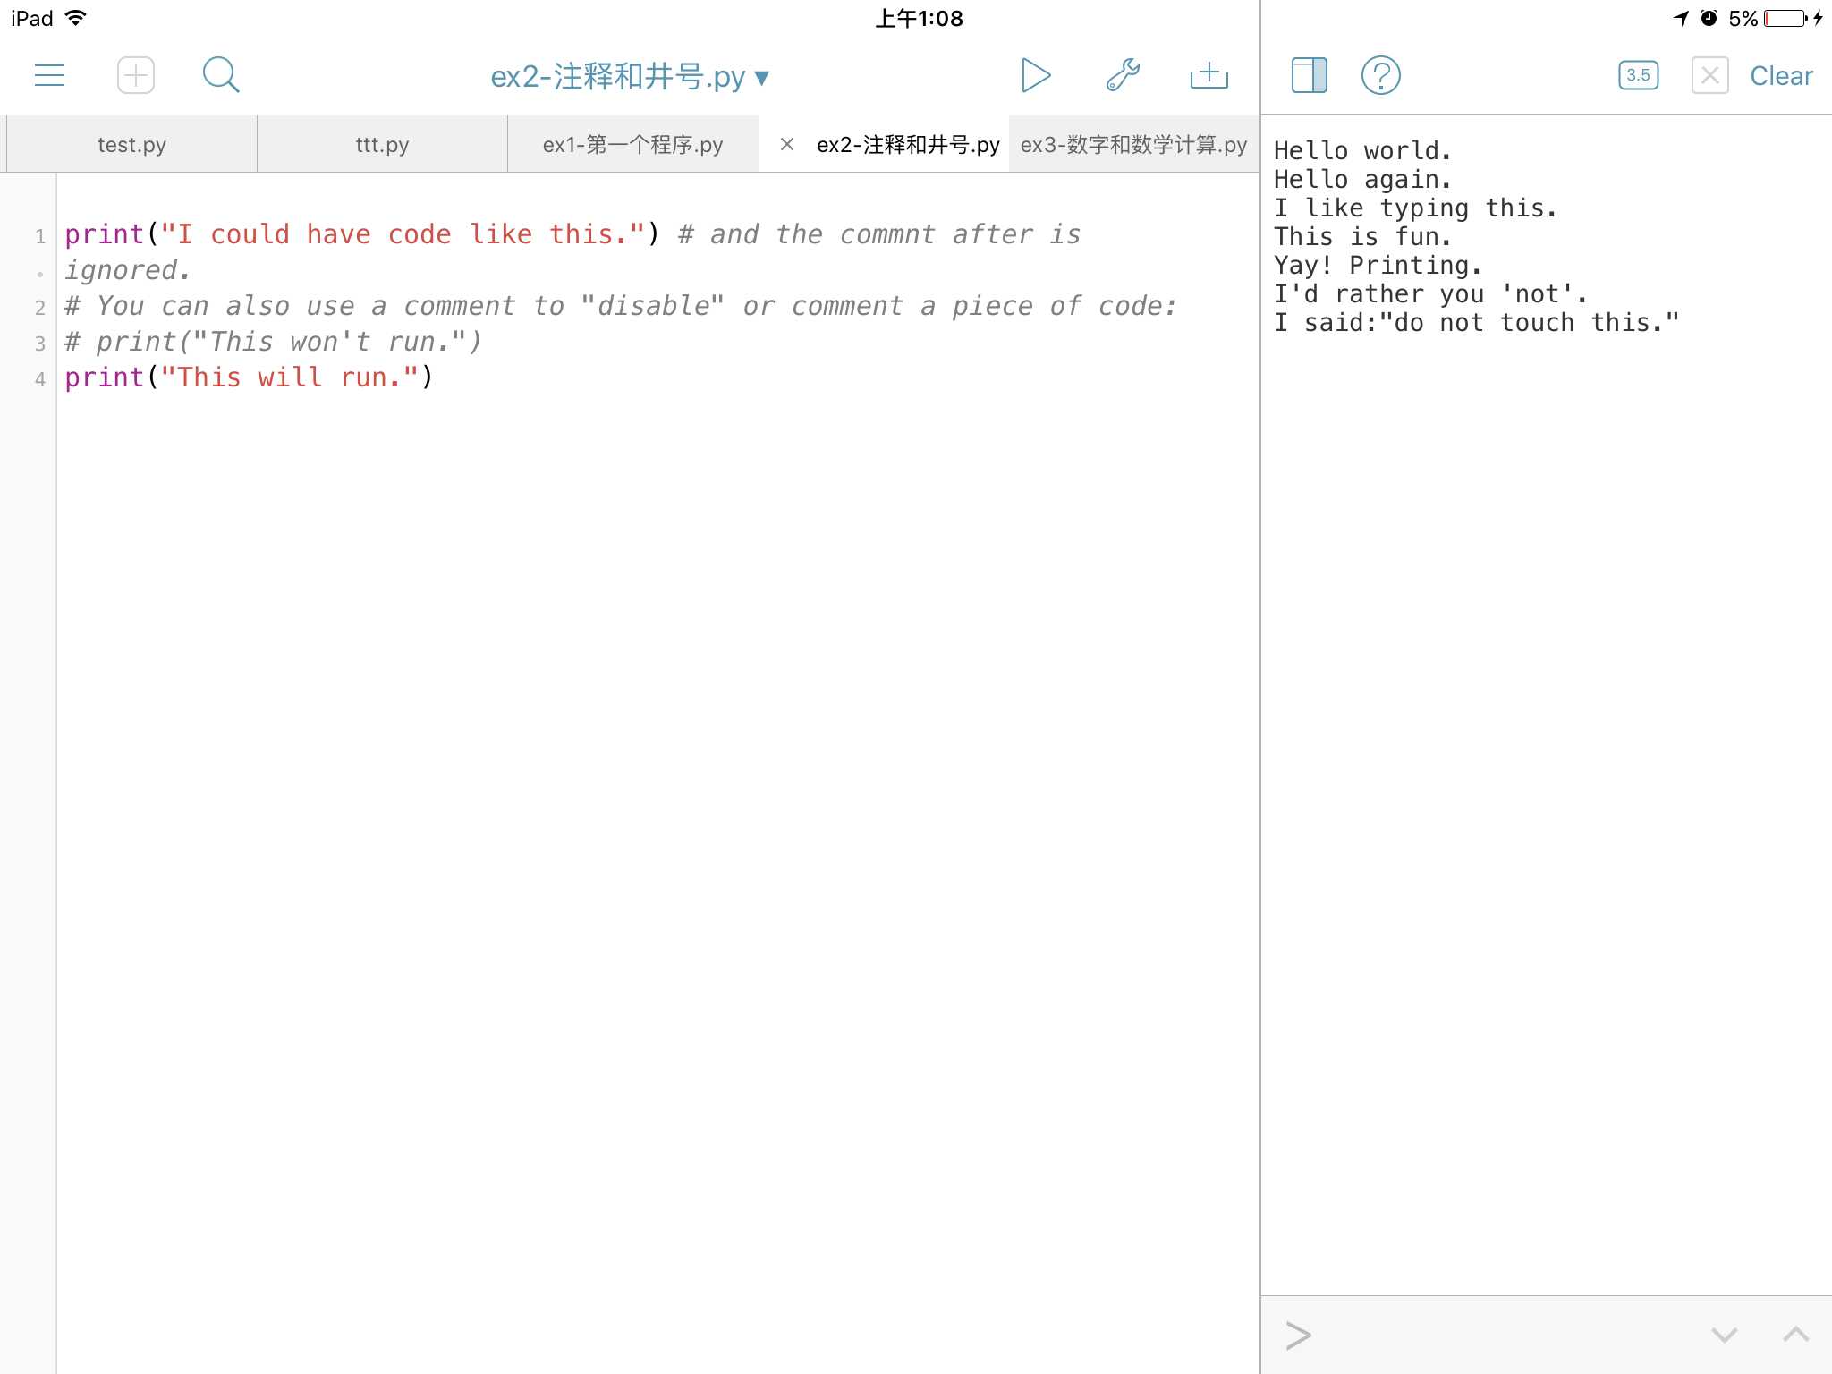Tap the console input prompt field
Viewport: 1832px width, 1374px height.
[1485, 1335]
